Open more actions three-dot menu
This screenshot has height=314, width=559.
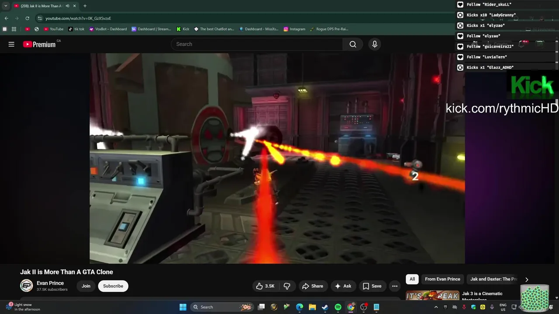(x=395, y=286)
